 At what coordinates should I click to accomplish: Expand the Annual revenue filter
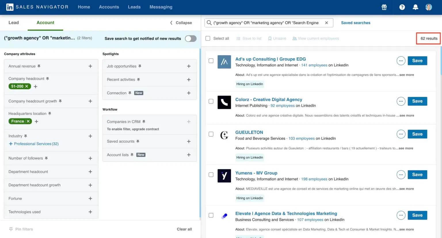pyautogui.click(x=90, y=66)
